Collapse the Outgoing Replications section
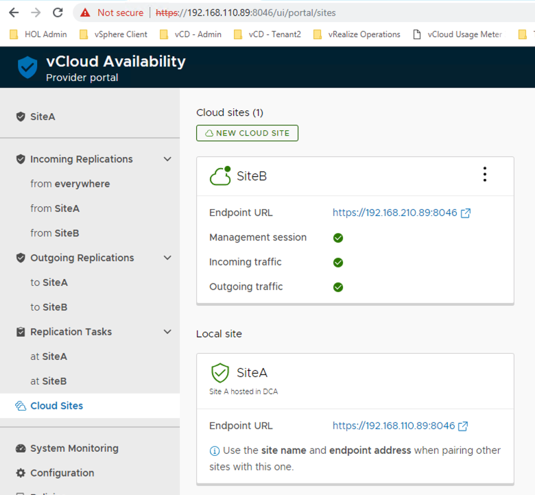 [x=167, y=258]
